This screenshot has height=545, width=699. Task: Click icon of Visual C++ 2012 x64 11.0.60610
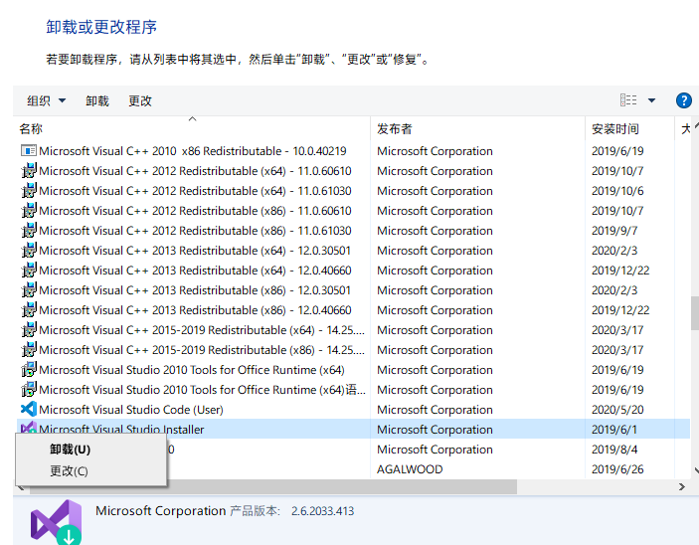(x=29, y=171)
